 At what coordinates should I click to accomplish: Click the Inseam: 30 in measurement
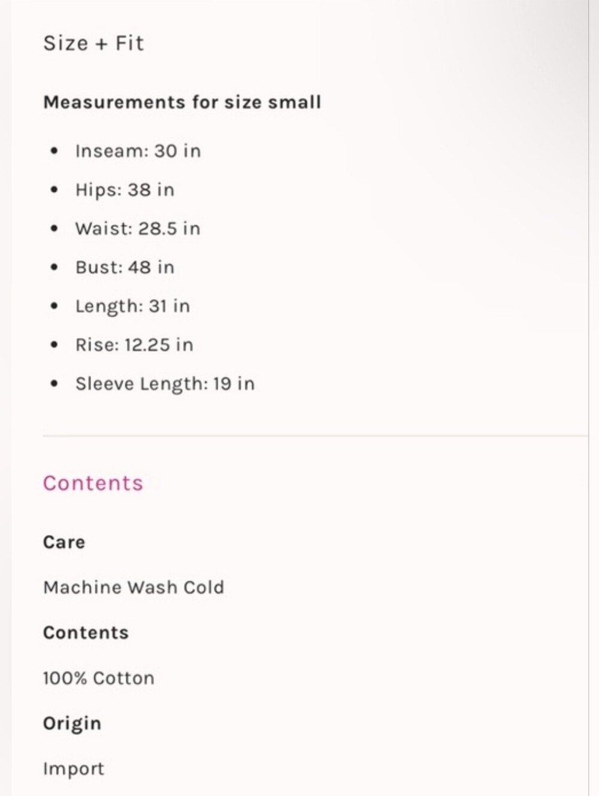point(138,151)
